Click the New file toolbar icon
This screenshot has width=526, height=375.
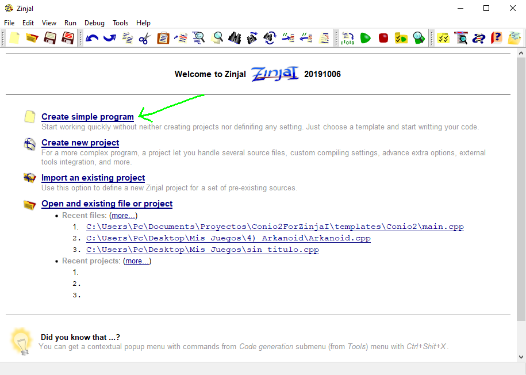(14, 38)
